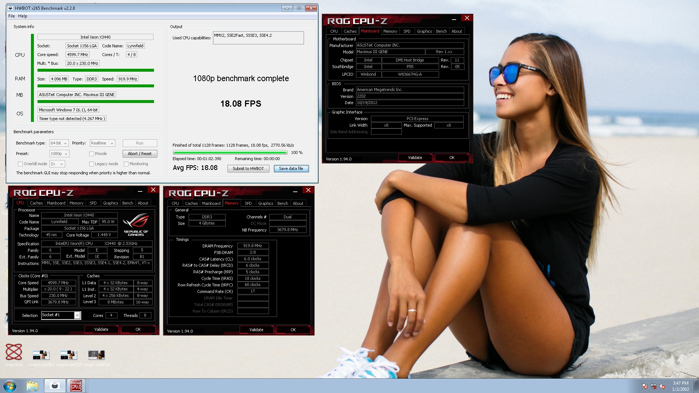Click the Core speed 4599.7 MHz field

pyautogui.click(x=78, y=55)
